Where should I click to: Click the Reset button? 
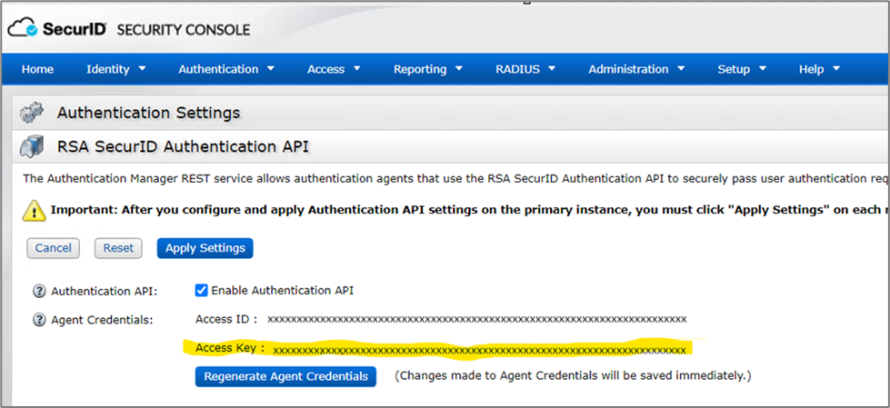(x=118, y=248)
